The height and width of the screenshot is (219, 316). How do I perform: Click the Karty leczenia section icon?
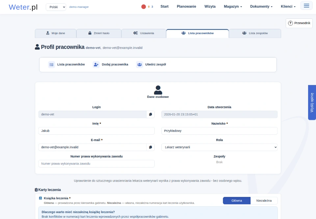[x=36, y=190]
